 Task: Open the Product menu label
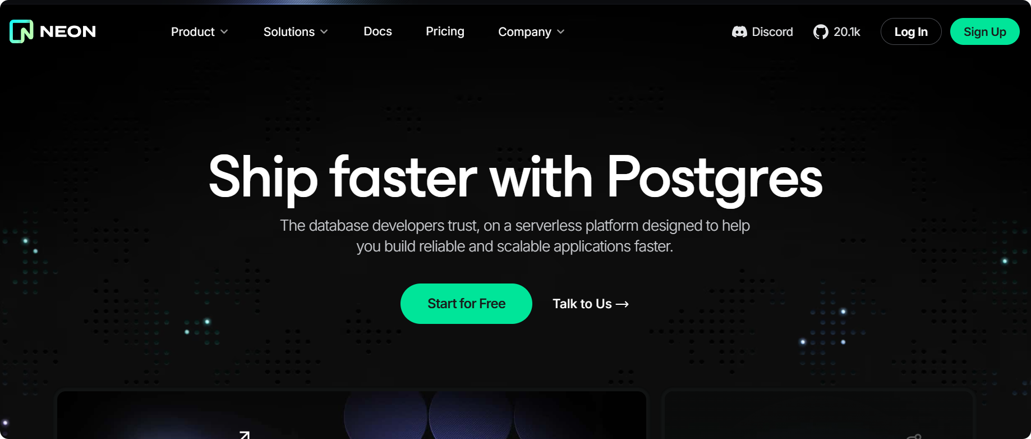coord(193,32)
